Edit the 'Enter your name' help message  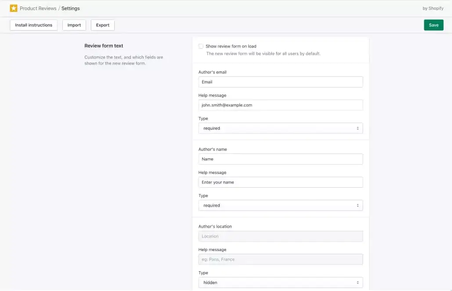(281, 182)
